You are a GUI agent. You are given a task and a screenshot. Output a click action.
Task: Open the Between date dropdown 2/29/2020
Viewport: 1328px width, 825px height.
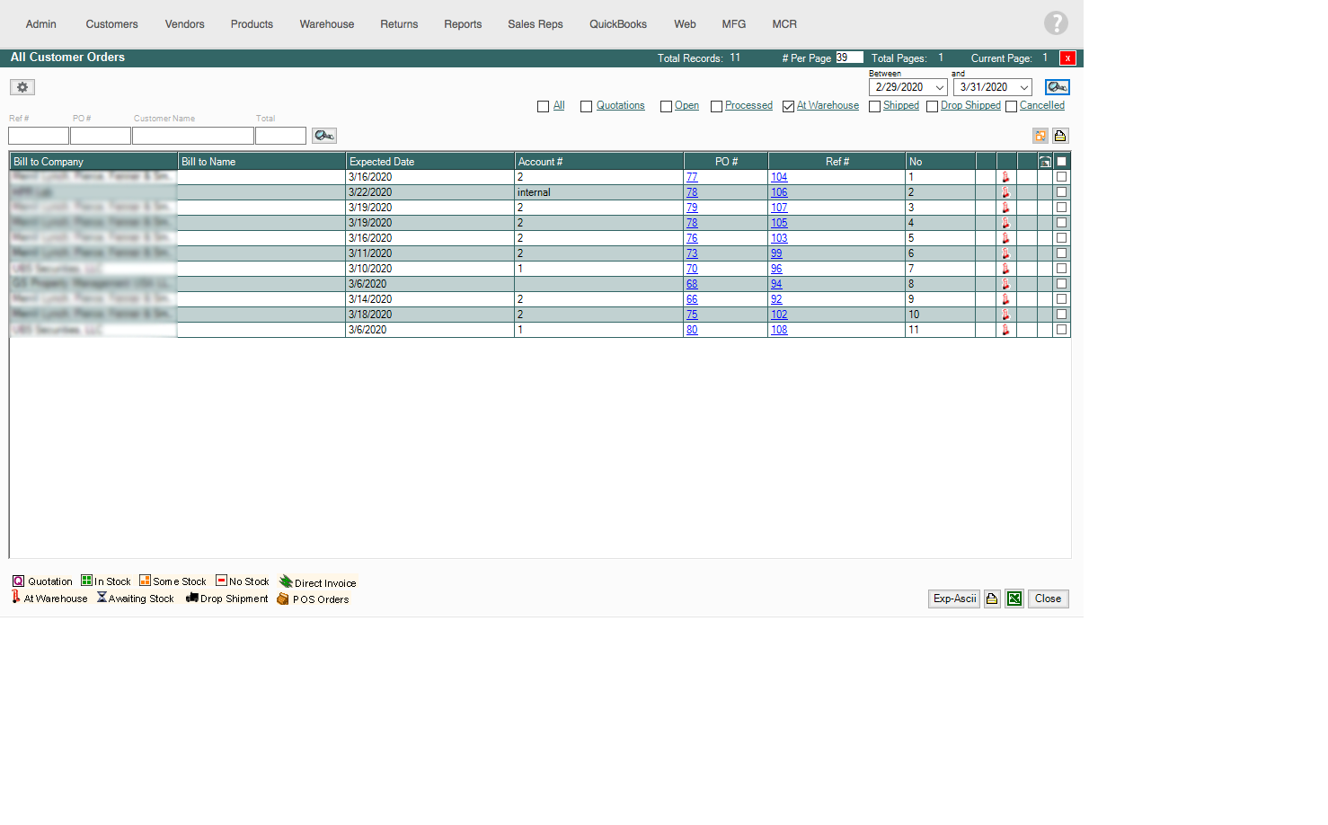tap(940, 87)
